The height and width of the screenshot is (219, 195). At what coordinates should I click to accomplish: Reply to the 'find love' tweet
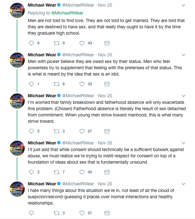(x=31, y=43)
